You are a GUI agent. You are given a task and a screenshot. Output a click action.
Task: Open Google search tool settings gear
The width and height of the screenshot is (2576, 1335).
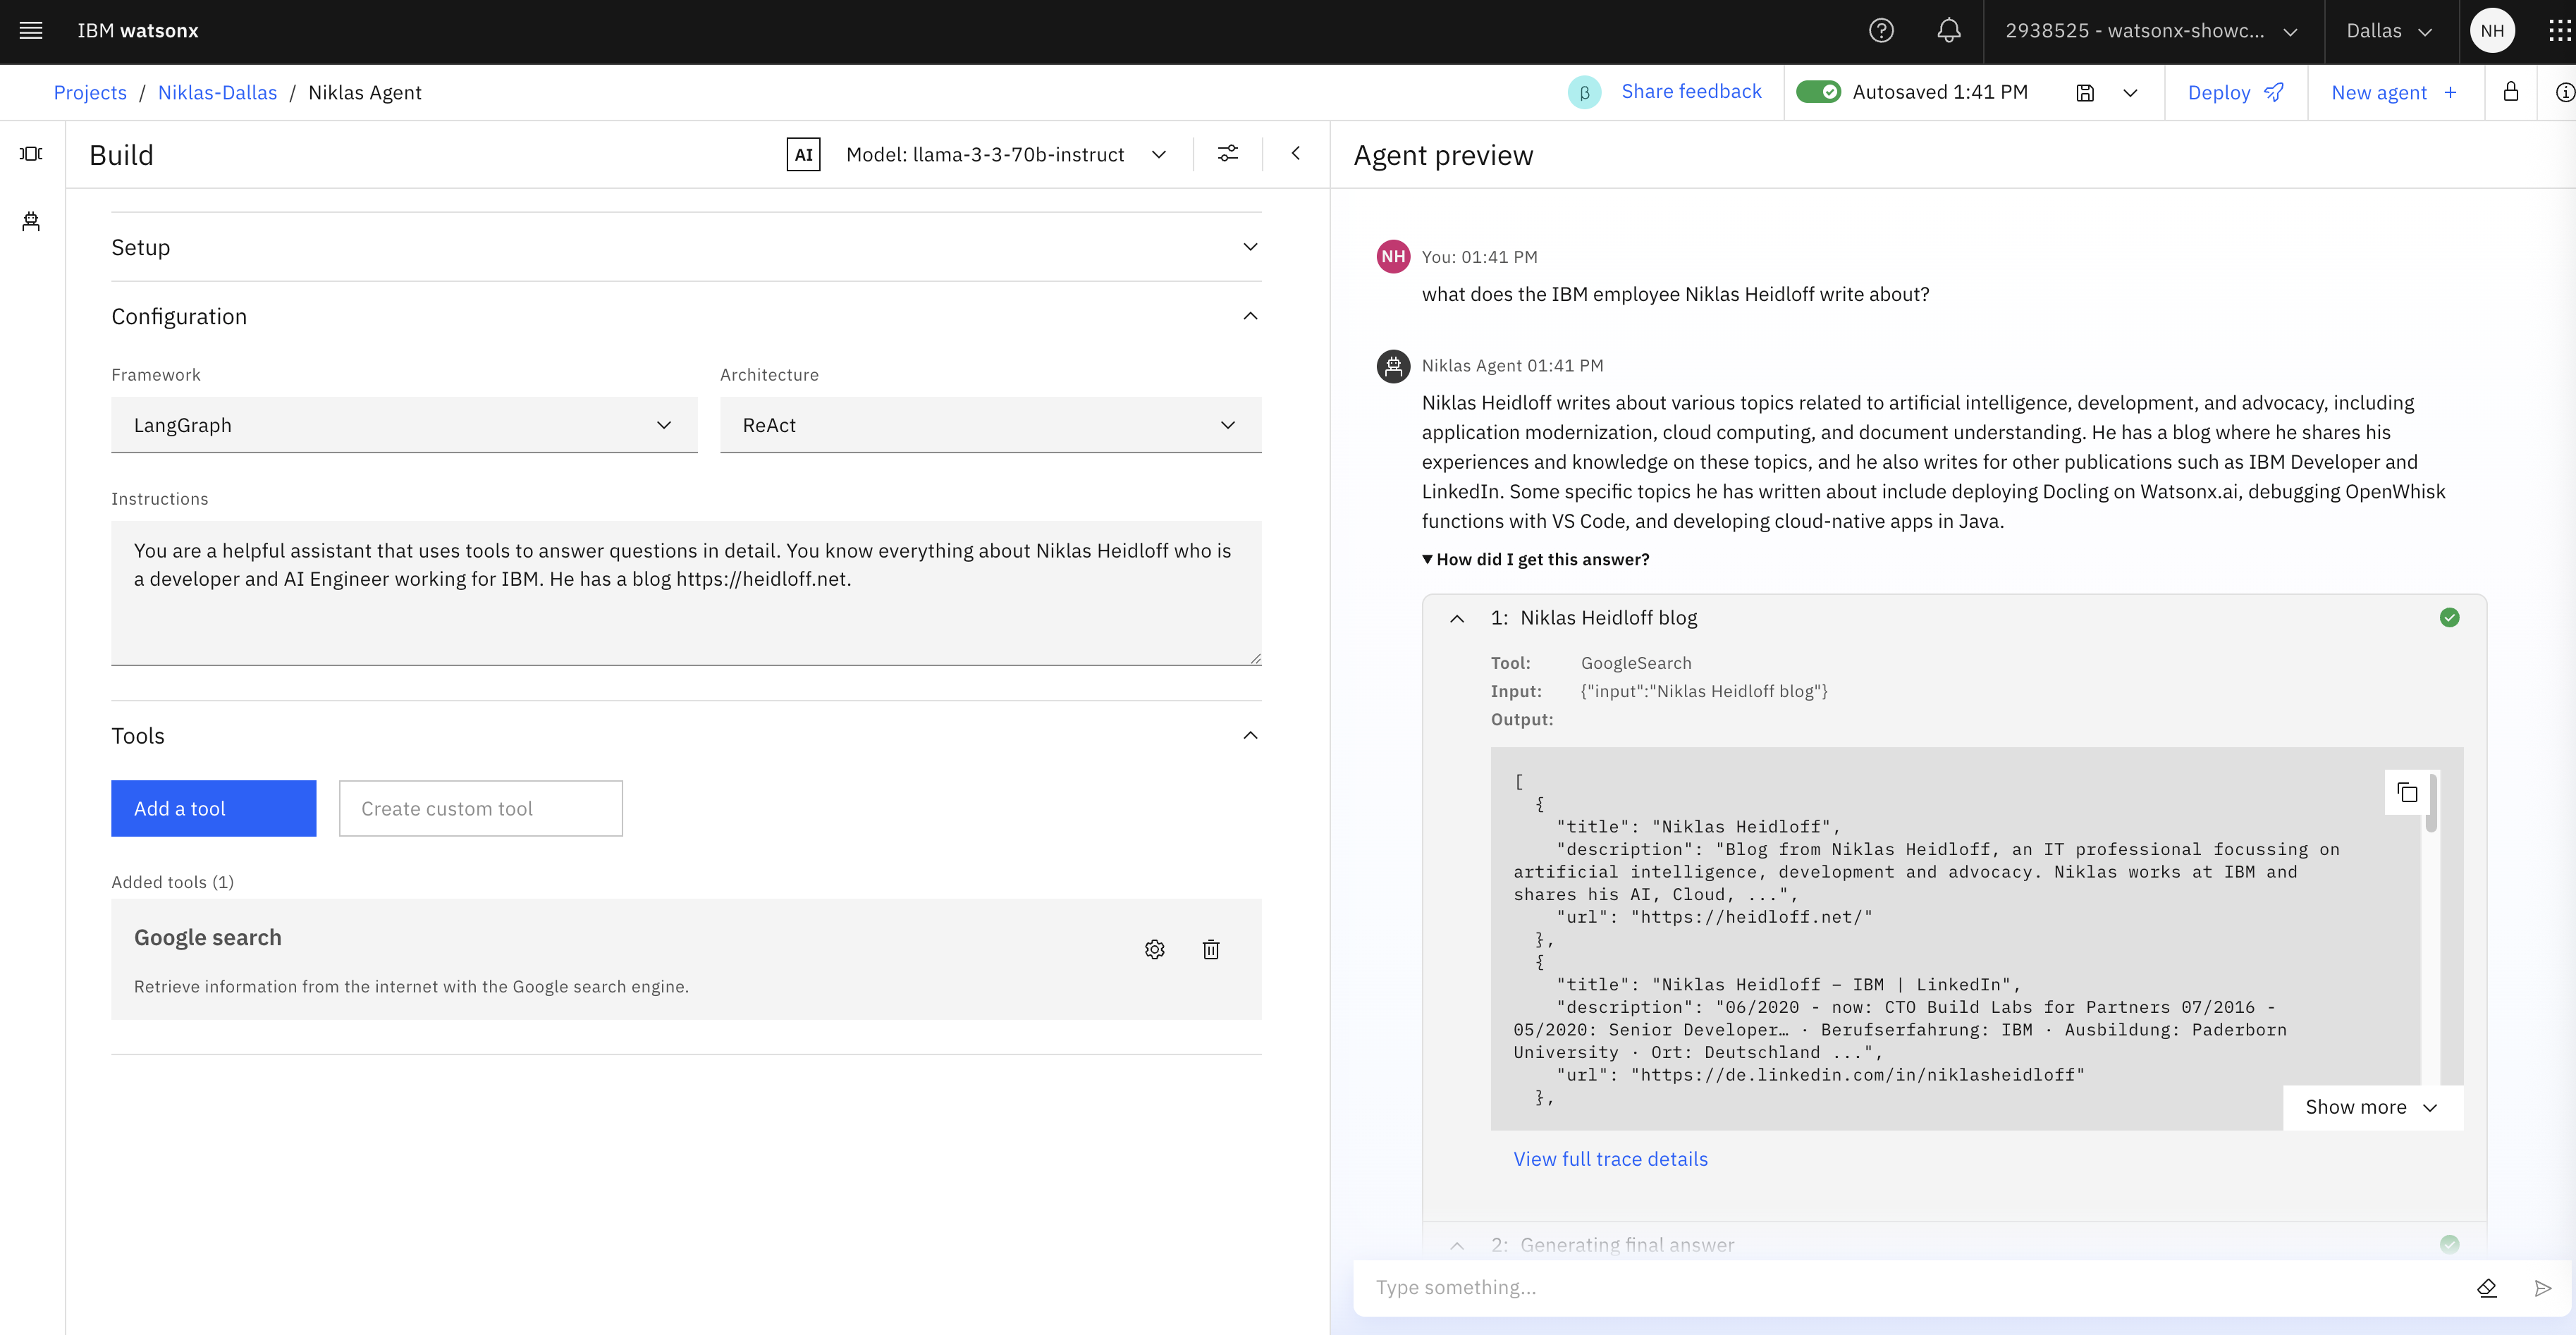[x=1155, y=949]
